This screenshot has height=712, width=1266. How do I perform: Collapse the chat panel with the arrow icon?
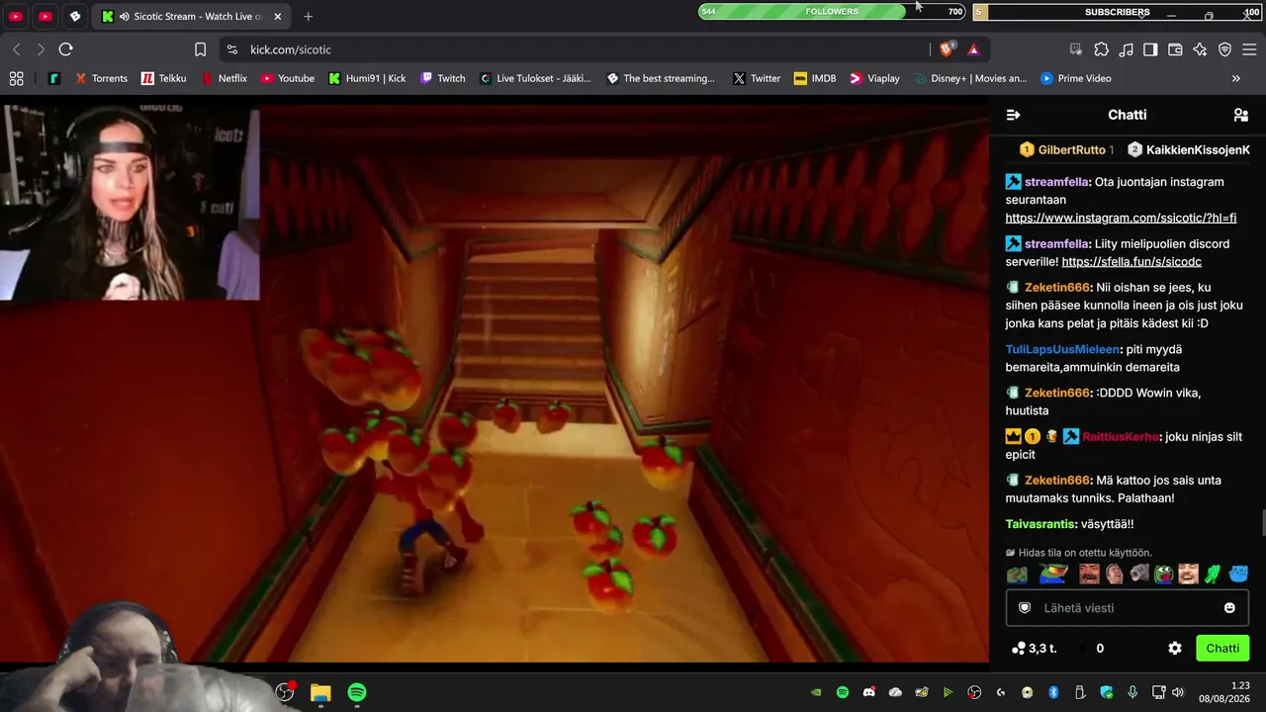tap(1013, 115)
